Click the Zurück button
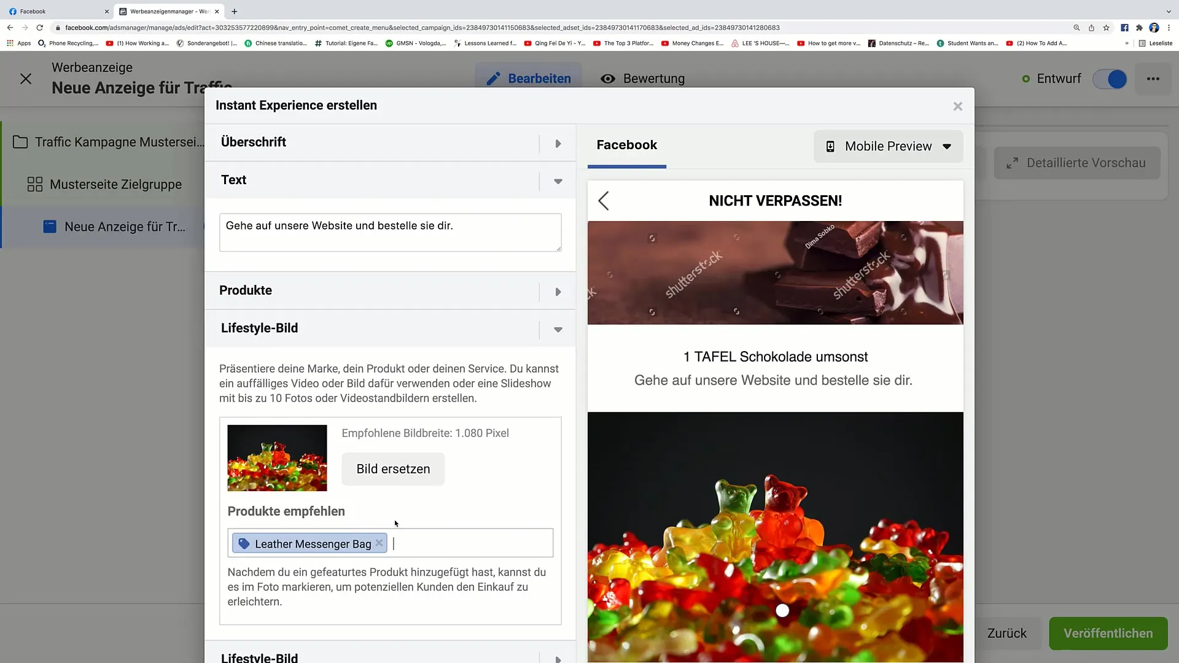 click(1006, 633)
